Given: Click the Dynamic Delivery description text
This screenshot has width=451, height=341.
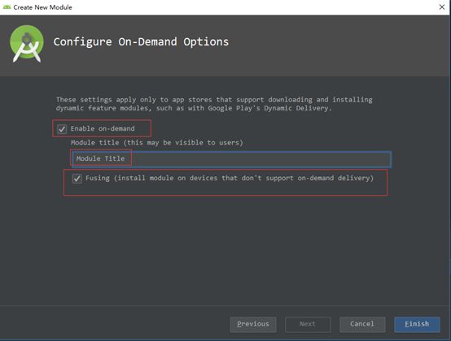Looking at the screenshot, I should pyautogui.click(x=214, y=104).
